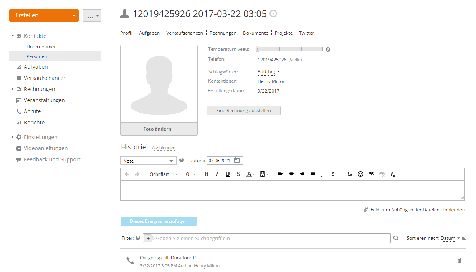The width and height of the screenshot is (476, 272).
Task: Open the Erstellen dropdown arrow
Action: point(74,16)
